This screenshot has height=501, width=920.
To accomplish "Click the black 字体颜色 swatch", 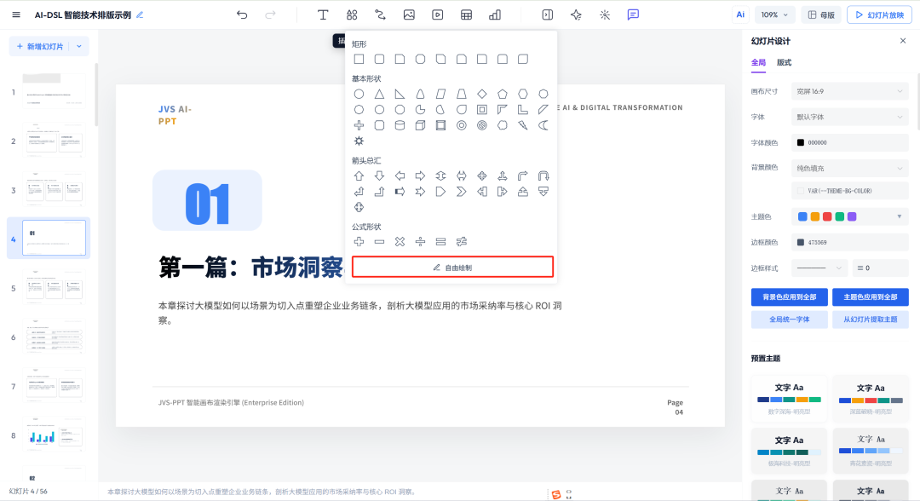I will 800,142.
